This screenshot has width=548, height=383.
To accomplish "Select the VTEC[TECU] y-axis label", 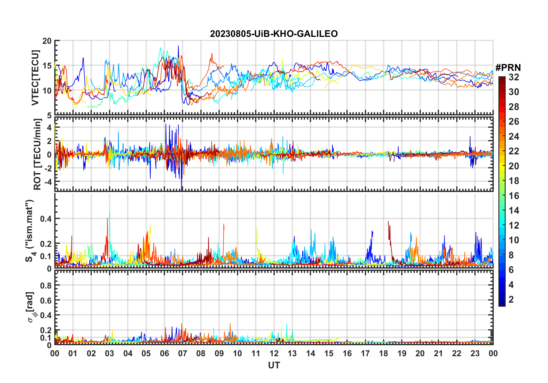I will coord(35,78).
